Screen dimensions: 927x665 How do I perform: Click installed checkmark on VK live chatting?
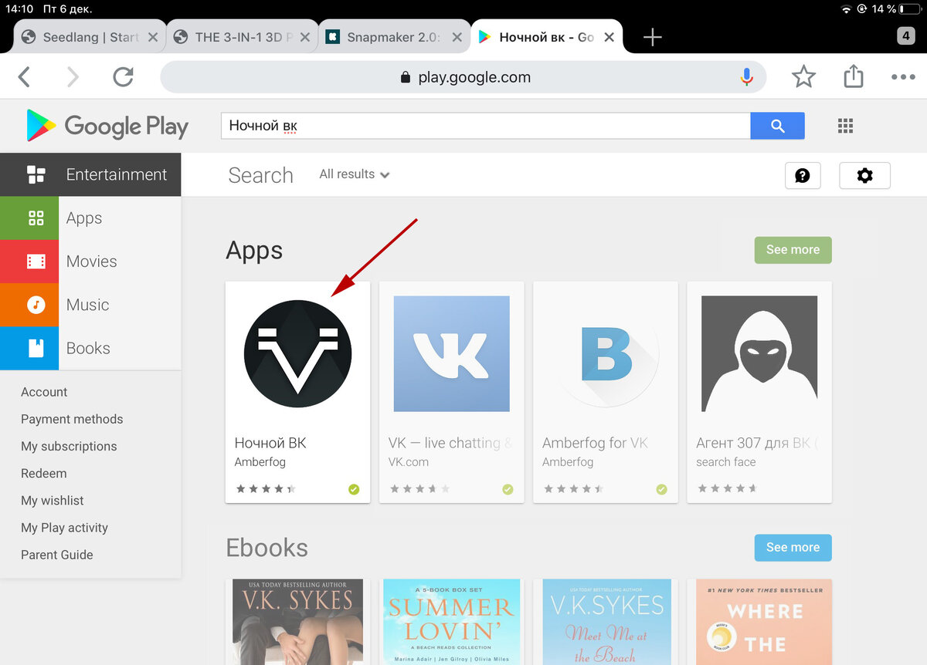508,489
